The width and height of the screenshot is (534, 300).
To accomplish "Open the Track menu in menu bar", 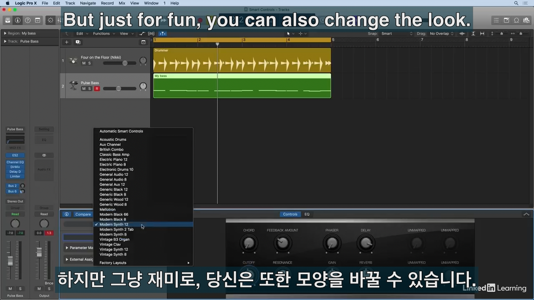I will coord(70,3).
